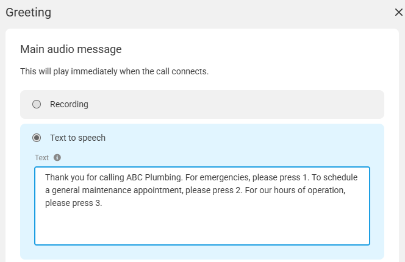Click the Text to speech option label

coord(77,138)
